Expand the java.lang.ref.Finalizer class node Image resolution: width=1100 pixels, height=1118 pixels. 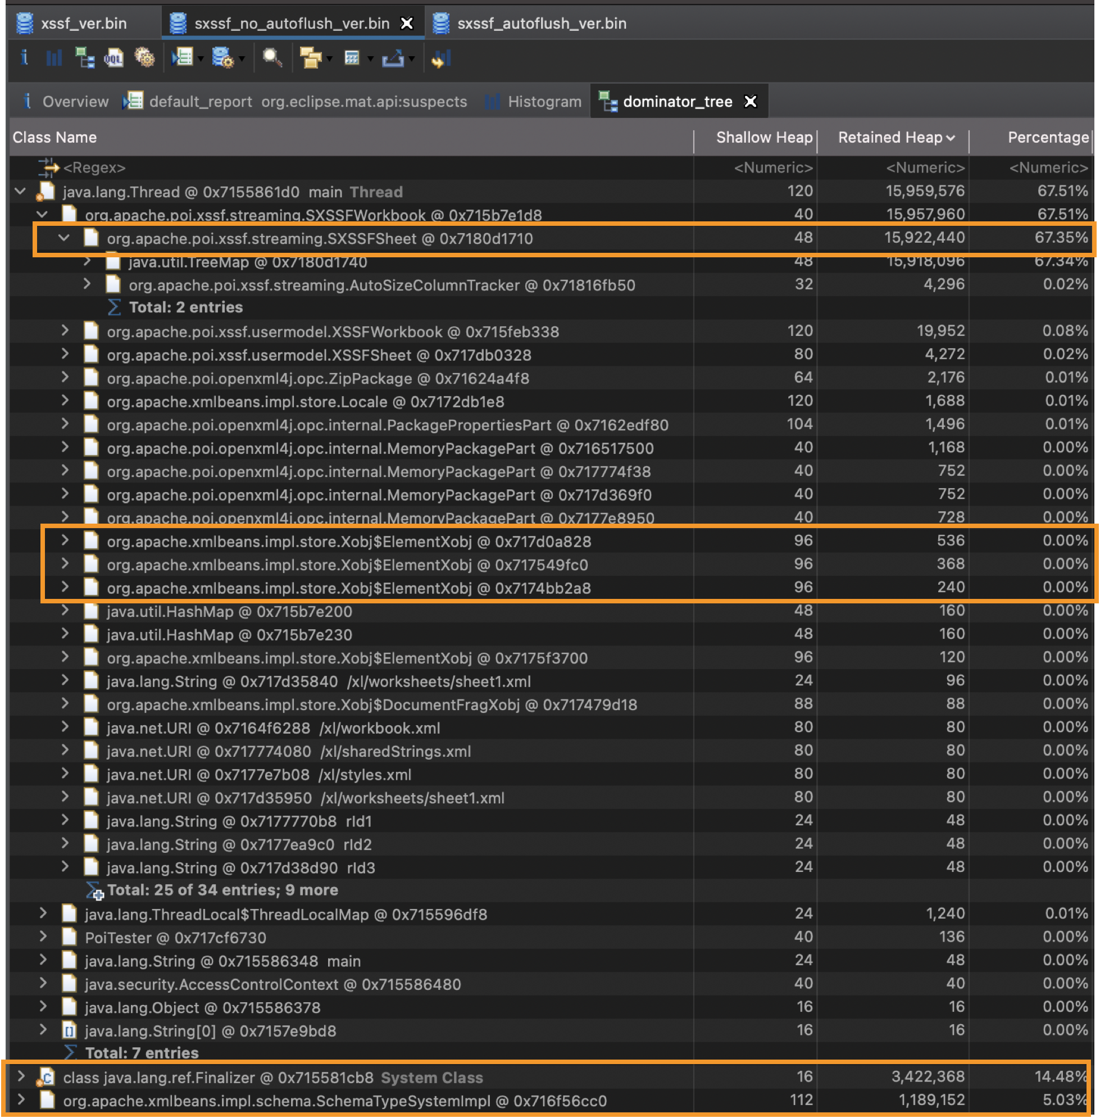(21, 1076)
